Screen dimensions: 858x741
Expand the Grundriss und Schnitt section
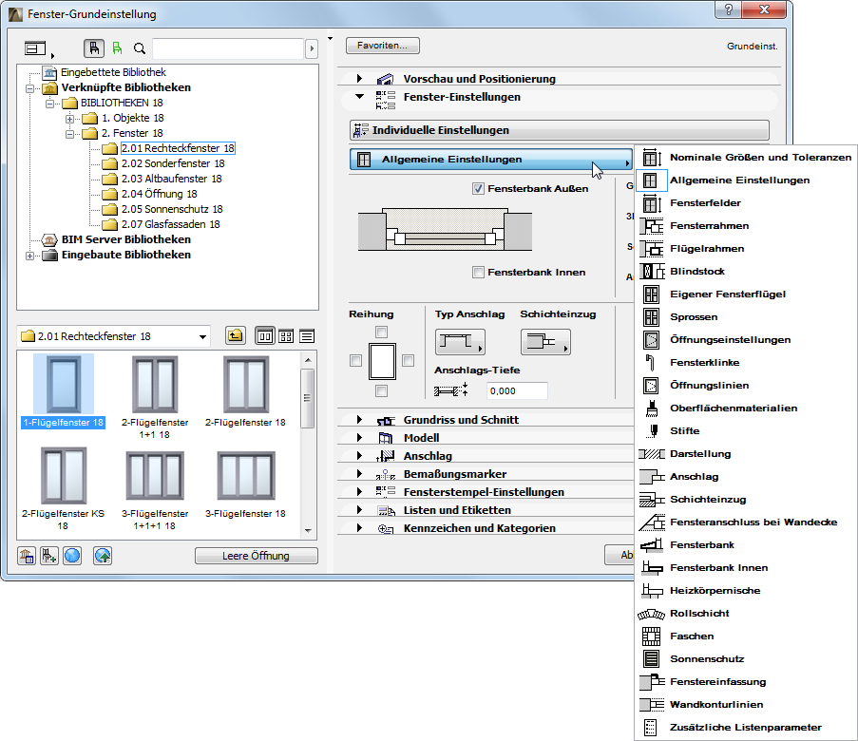[361, 419]
